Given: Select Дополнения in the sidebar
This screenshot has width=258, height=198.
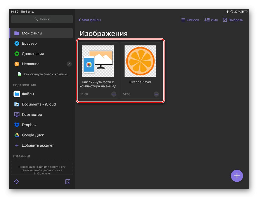Looking at the screenshot, I should point(33,54).
